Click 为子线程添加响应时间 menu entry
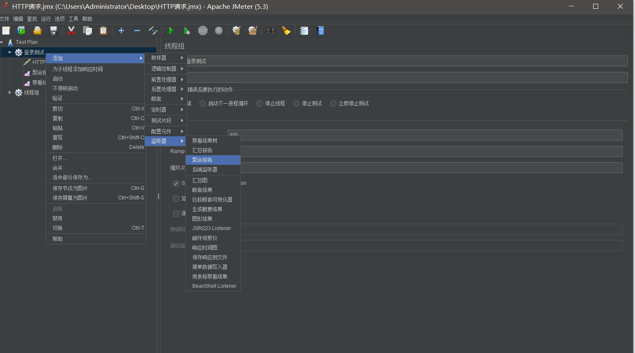The height and width of the screenshot is (353, 635). click(x=96, y=69)
